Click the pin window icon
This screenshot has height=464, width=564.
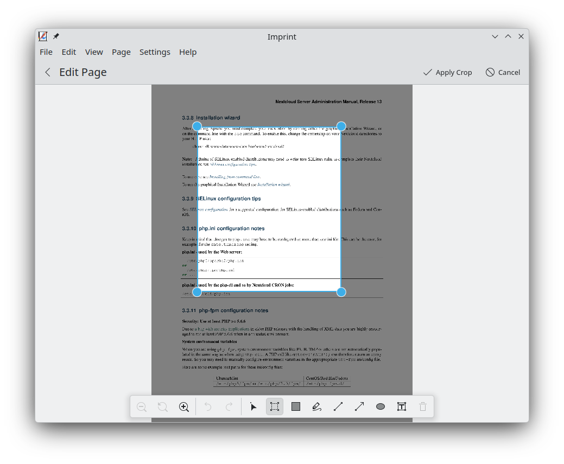tap(56, 36)
